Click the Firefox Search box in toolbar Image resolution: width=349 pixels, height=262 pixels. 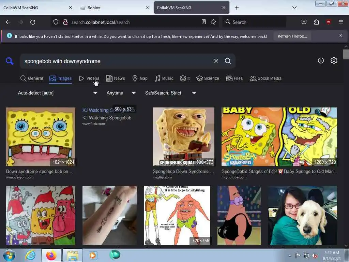point(254,22)
